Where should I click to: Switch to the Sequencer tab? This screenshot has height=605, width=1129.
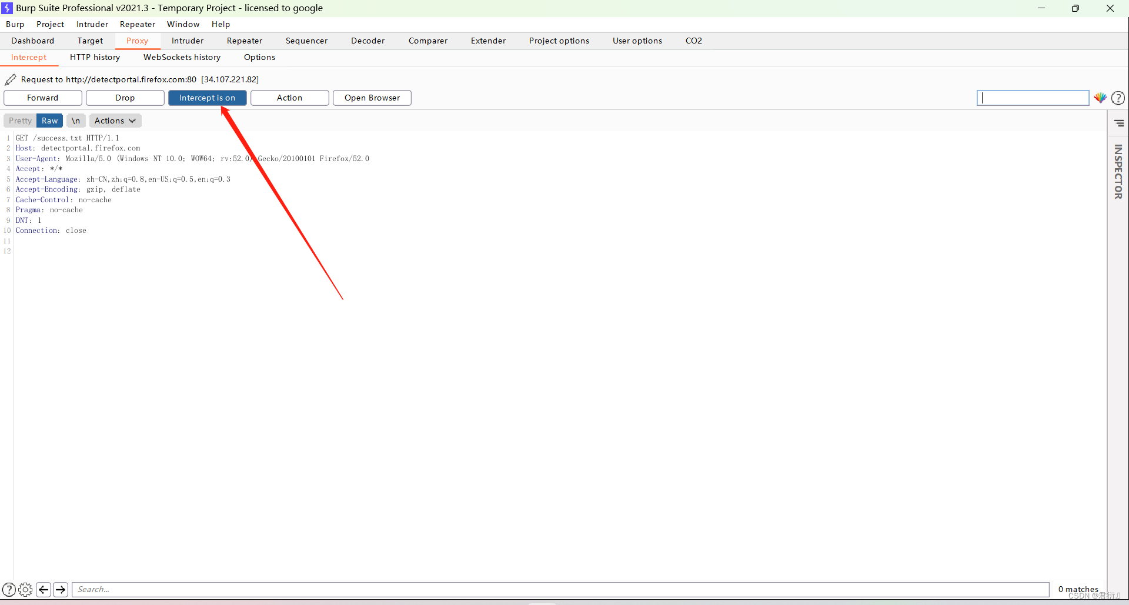pyautogui.click(x=307, y=41)
